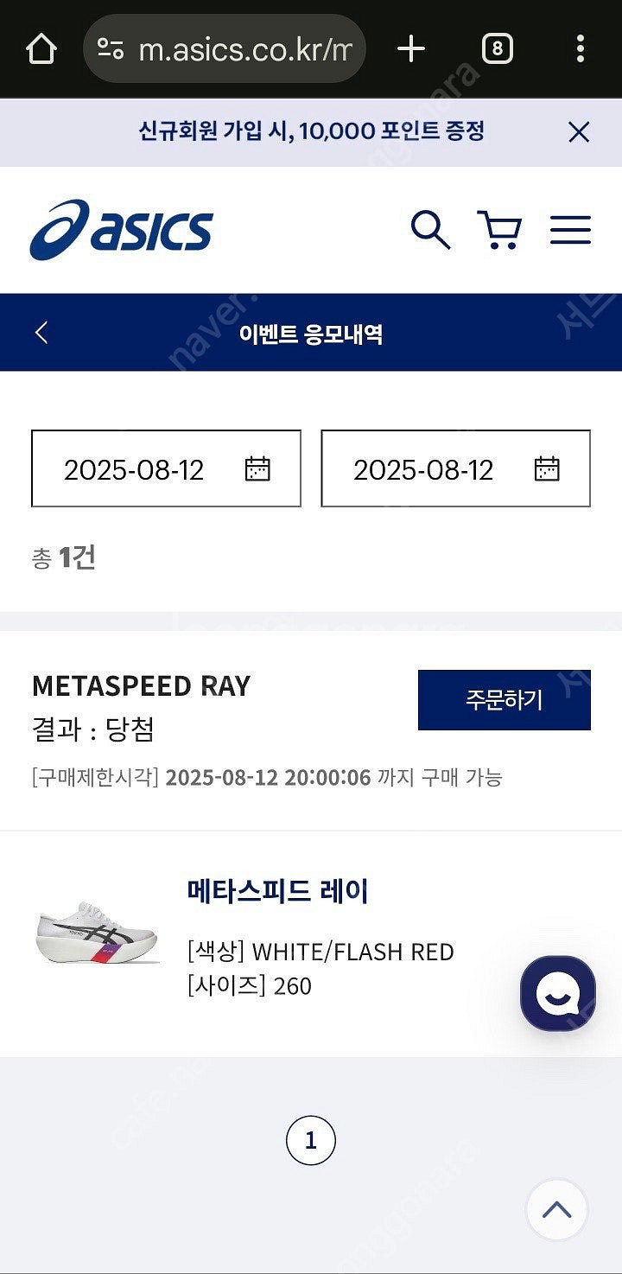Open the end date calendar picker
Image resolution: width=622 pixels, height=1274 pixels.
pos(547,468)
